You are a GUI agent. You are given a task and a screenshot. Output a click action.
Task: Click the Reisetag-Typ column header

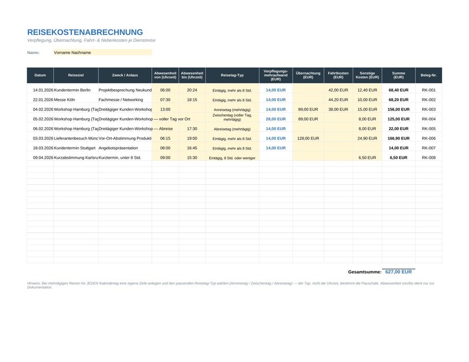coord(232,76)
